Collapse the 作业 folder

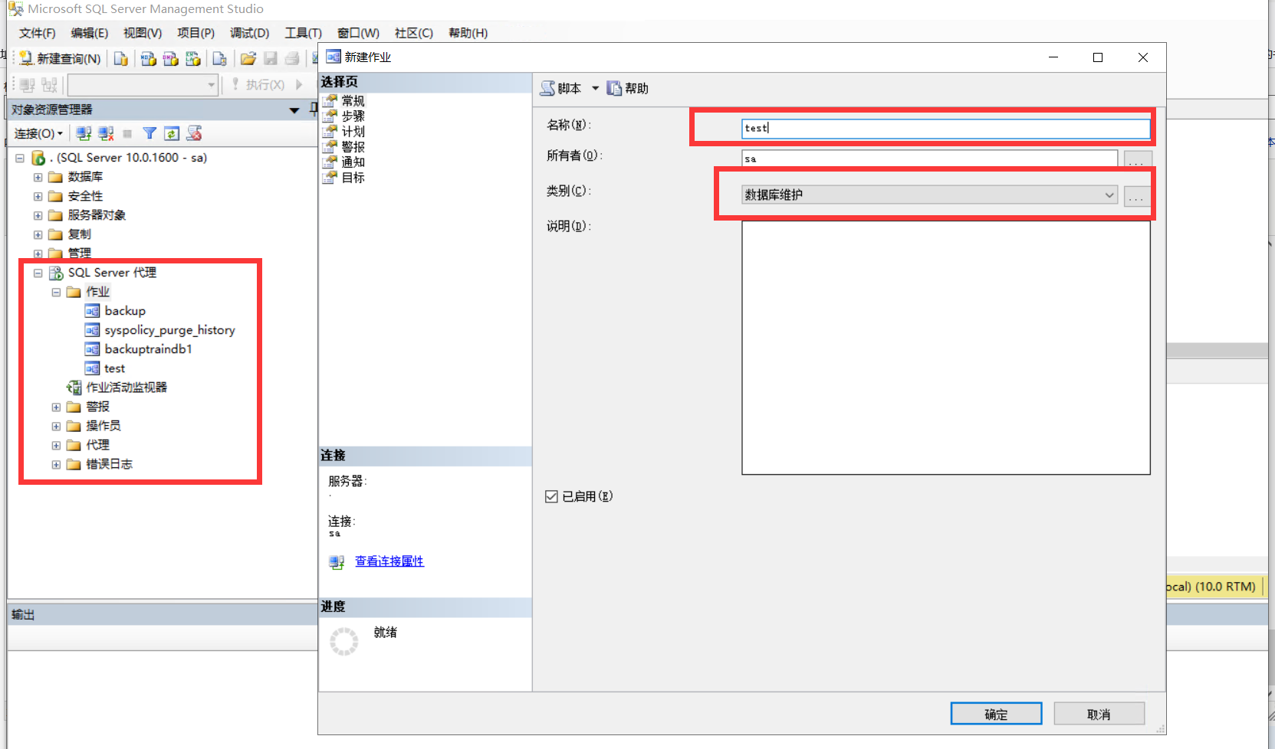click(x=56, y=292)
